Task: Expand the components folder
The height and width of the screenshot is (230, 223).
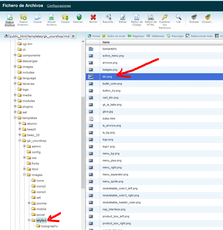Action: pos(15,55)
